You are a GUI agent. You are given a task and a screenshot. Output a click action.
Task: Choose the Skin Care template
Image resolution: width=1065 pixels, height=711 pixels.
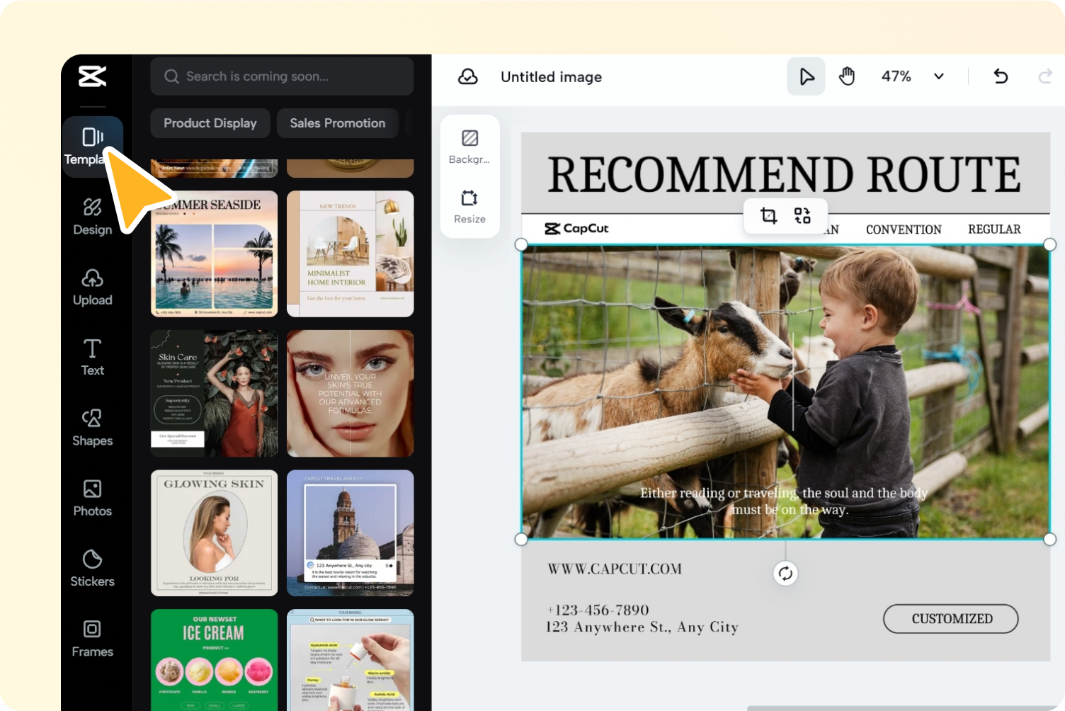(214, 393)
